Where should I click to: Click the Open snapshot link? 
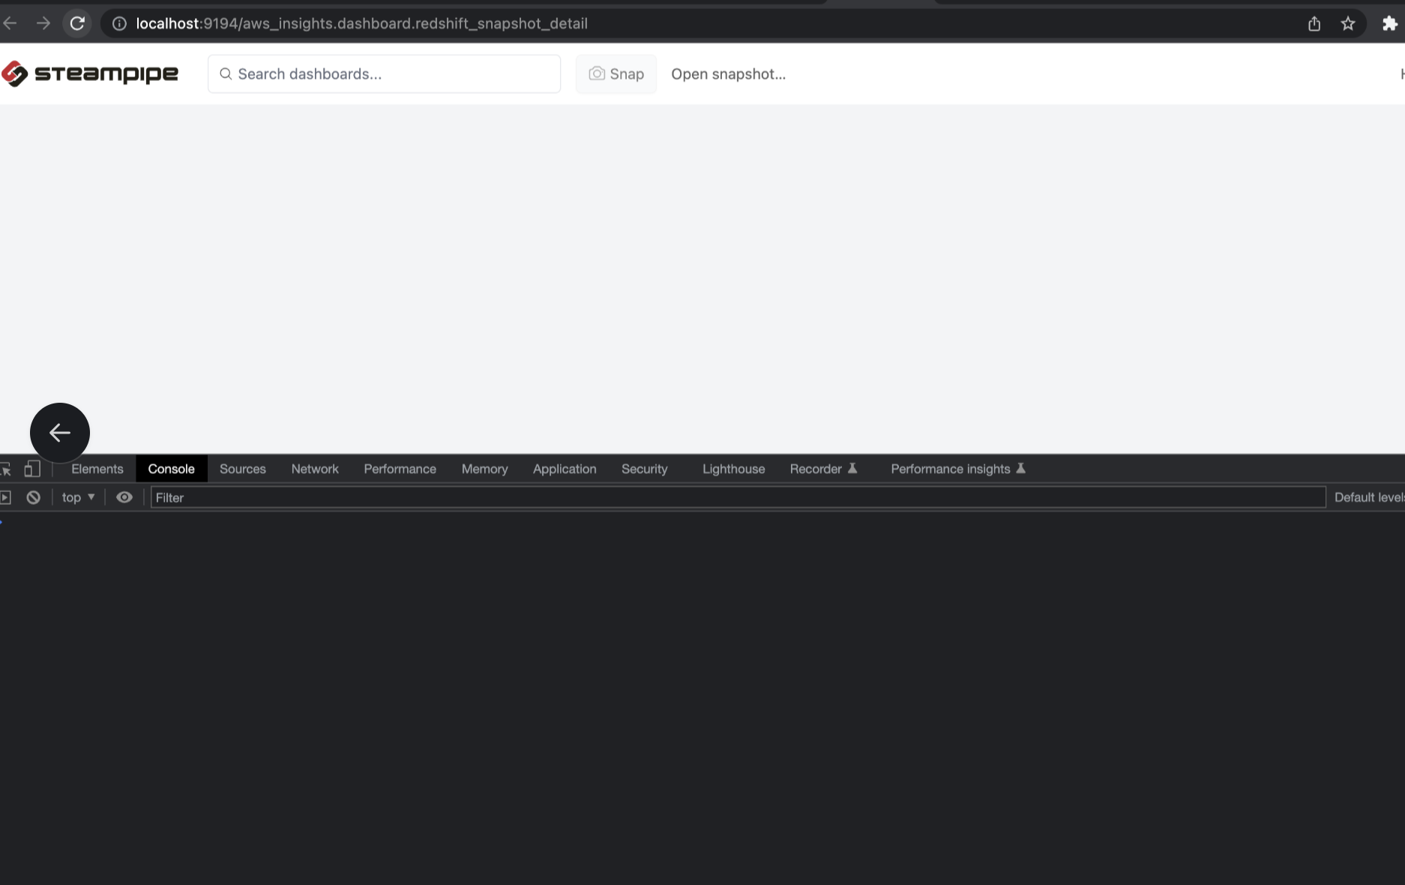coord(728,73)
